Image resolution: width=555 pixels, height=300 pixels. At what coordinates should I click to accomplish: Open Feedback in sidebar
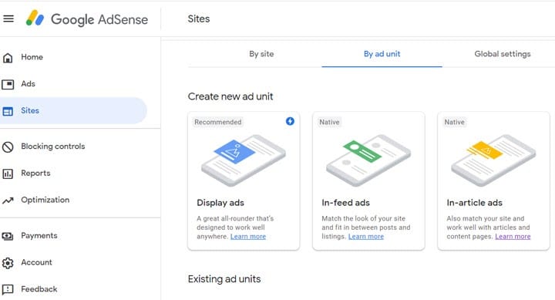click(39, 289)
